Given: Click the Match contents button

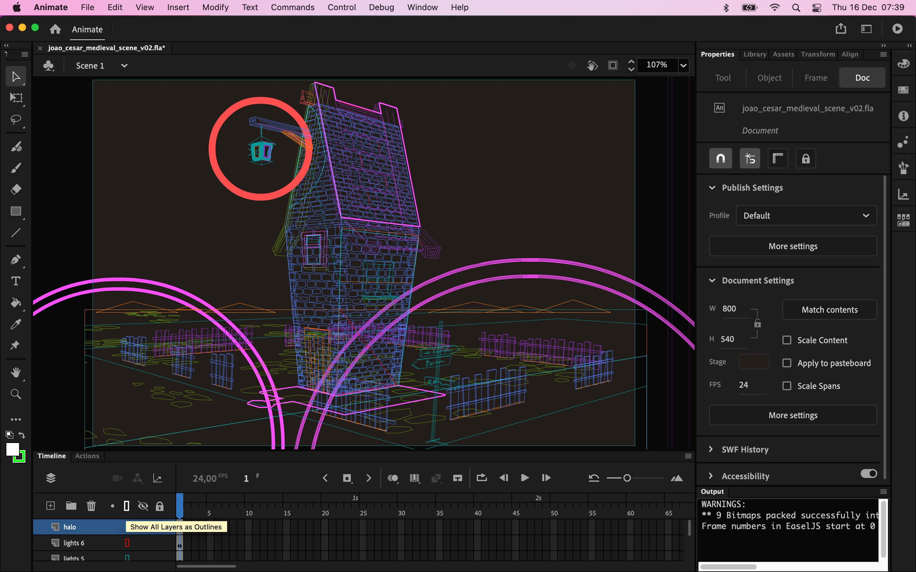Looking at the screenshot, I should point(829,310).
